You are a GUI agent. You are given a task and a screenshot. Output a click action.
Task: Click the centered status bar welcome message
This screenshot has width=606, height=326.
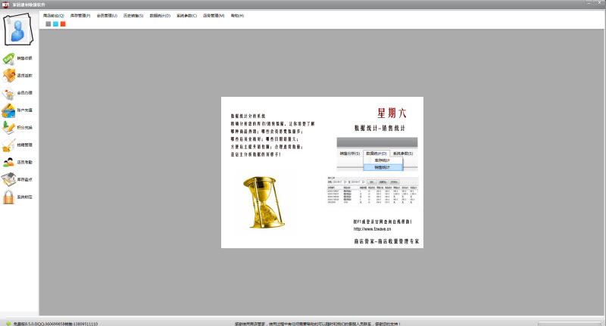(x=317, y=324)
